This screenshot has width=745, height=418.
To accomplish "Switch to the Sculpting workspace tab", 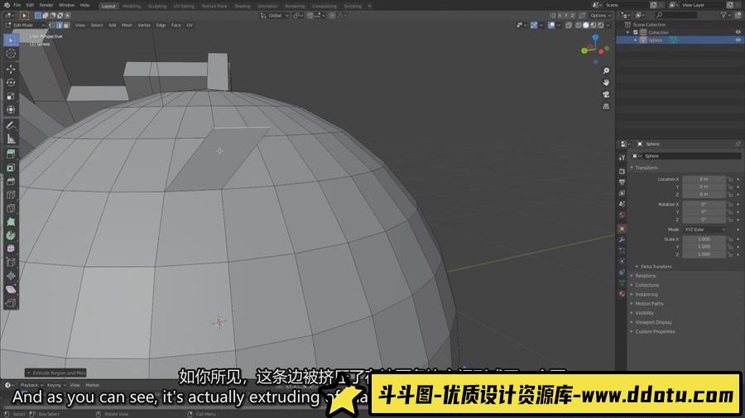I will point(157,6).
